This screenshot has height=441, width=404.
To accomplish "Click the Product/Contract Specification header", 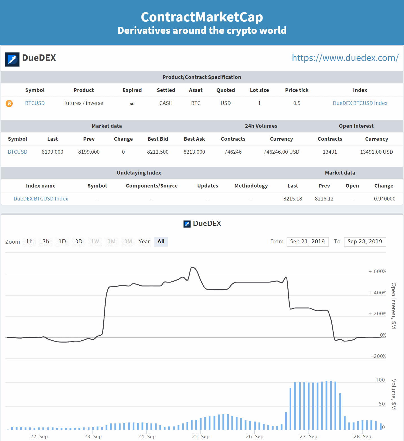I will (202, 77).
